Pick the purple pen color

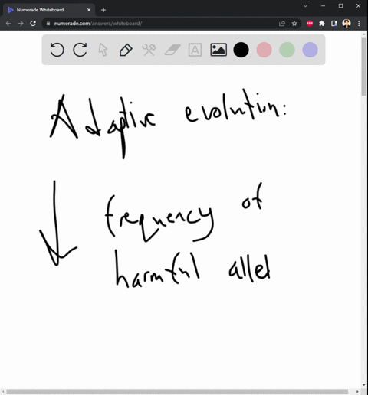(310, 50)
